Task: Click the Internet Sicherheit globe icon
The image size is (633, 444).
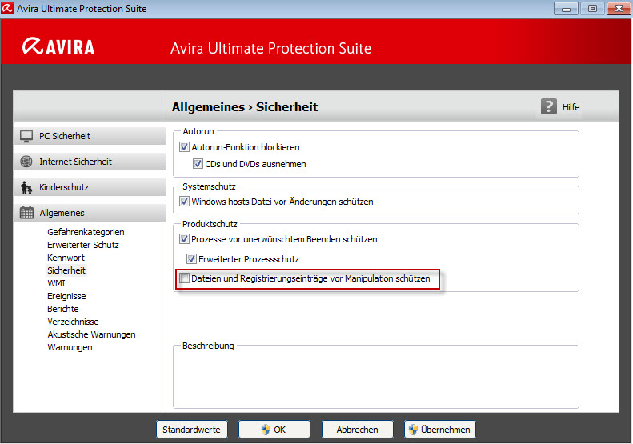Action: tap(26, 162)
